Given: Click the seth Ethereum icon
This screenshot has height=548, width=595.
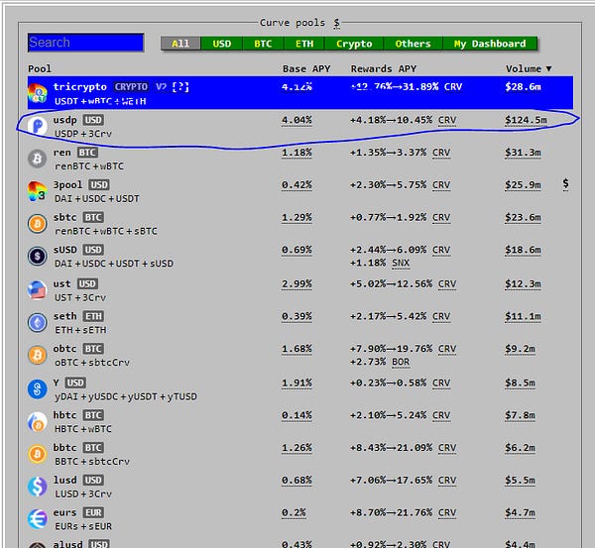Looking at the screenshot, I should (38, 322).
